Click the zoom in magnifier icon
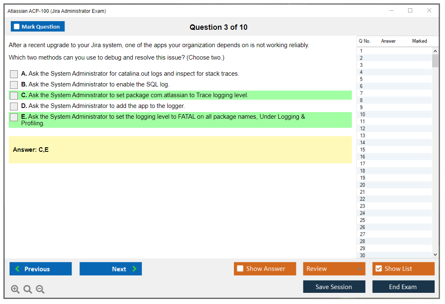The height and width of the screenshot is (304, 445). click(x=15, y=290)
